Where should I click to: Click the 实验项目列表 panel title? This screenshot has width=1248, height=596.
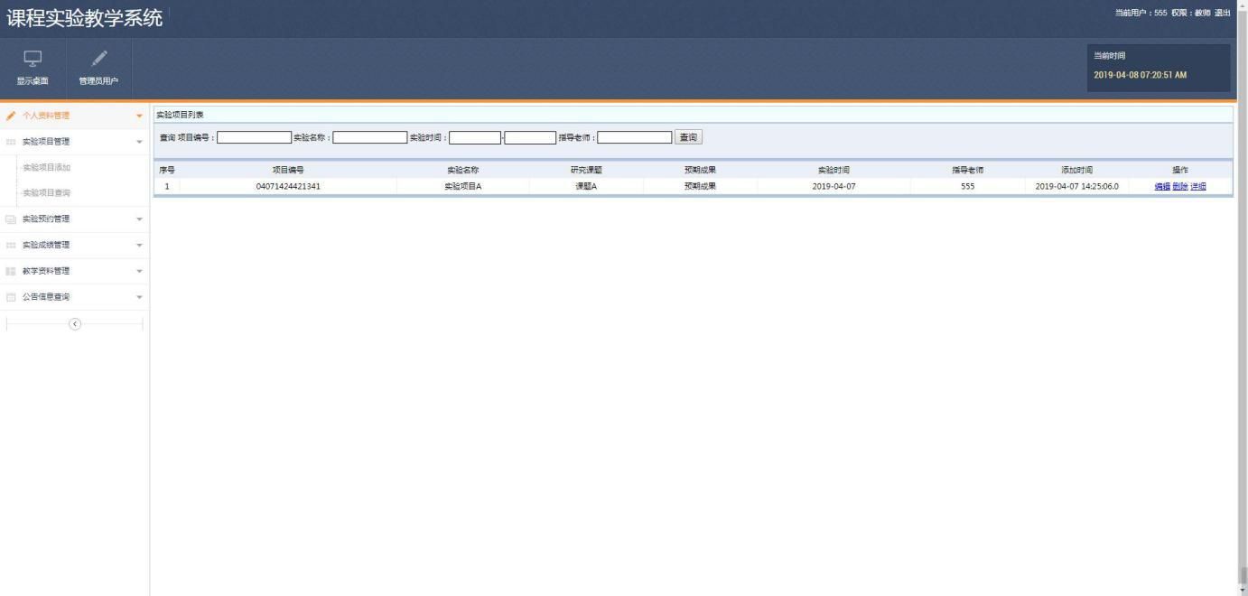pyautogui.click(x=180, y=115)
